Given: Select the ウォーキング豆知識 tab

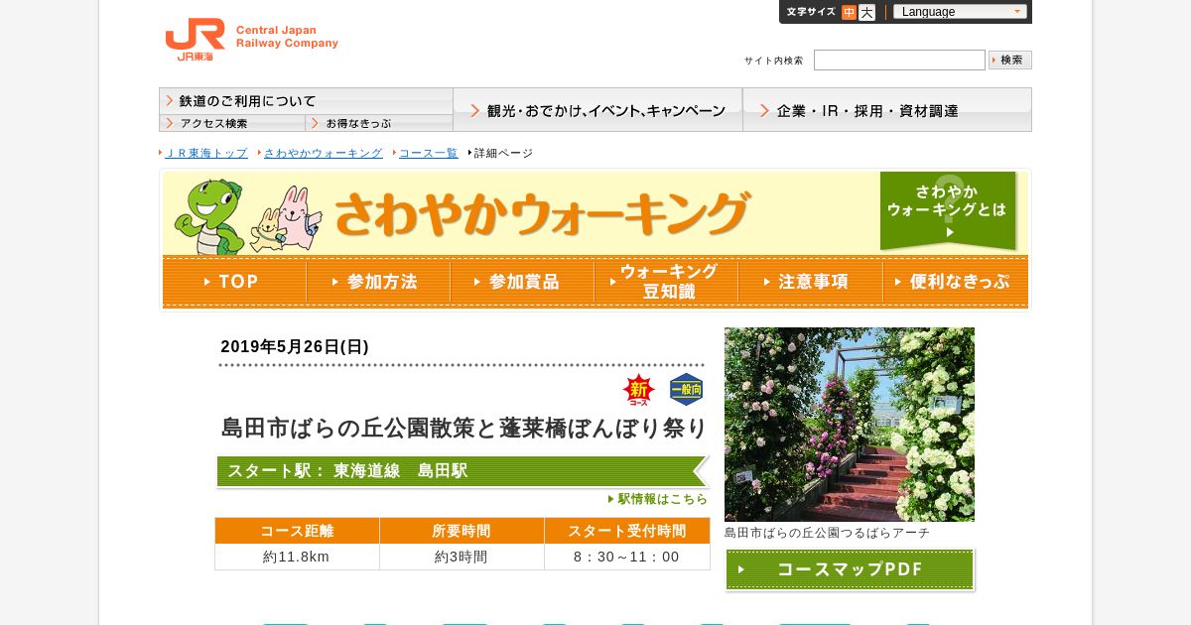Looking at the screenshot, I should tap(666, 282).
